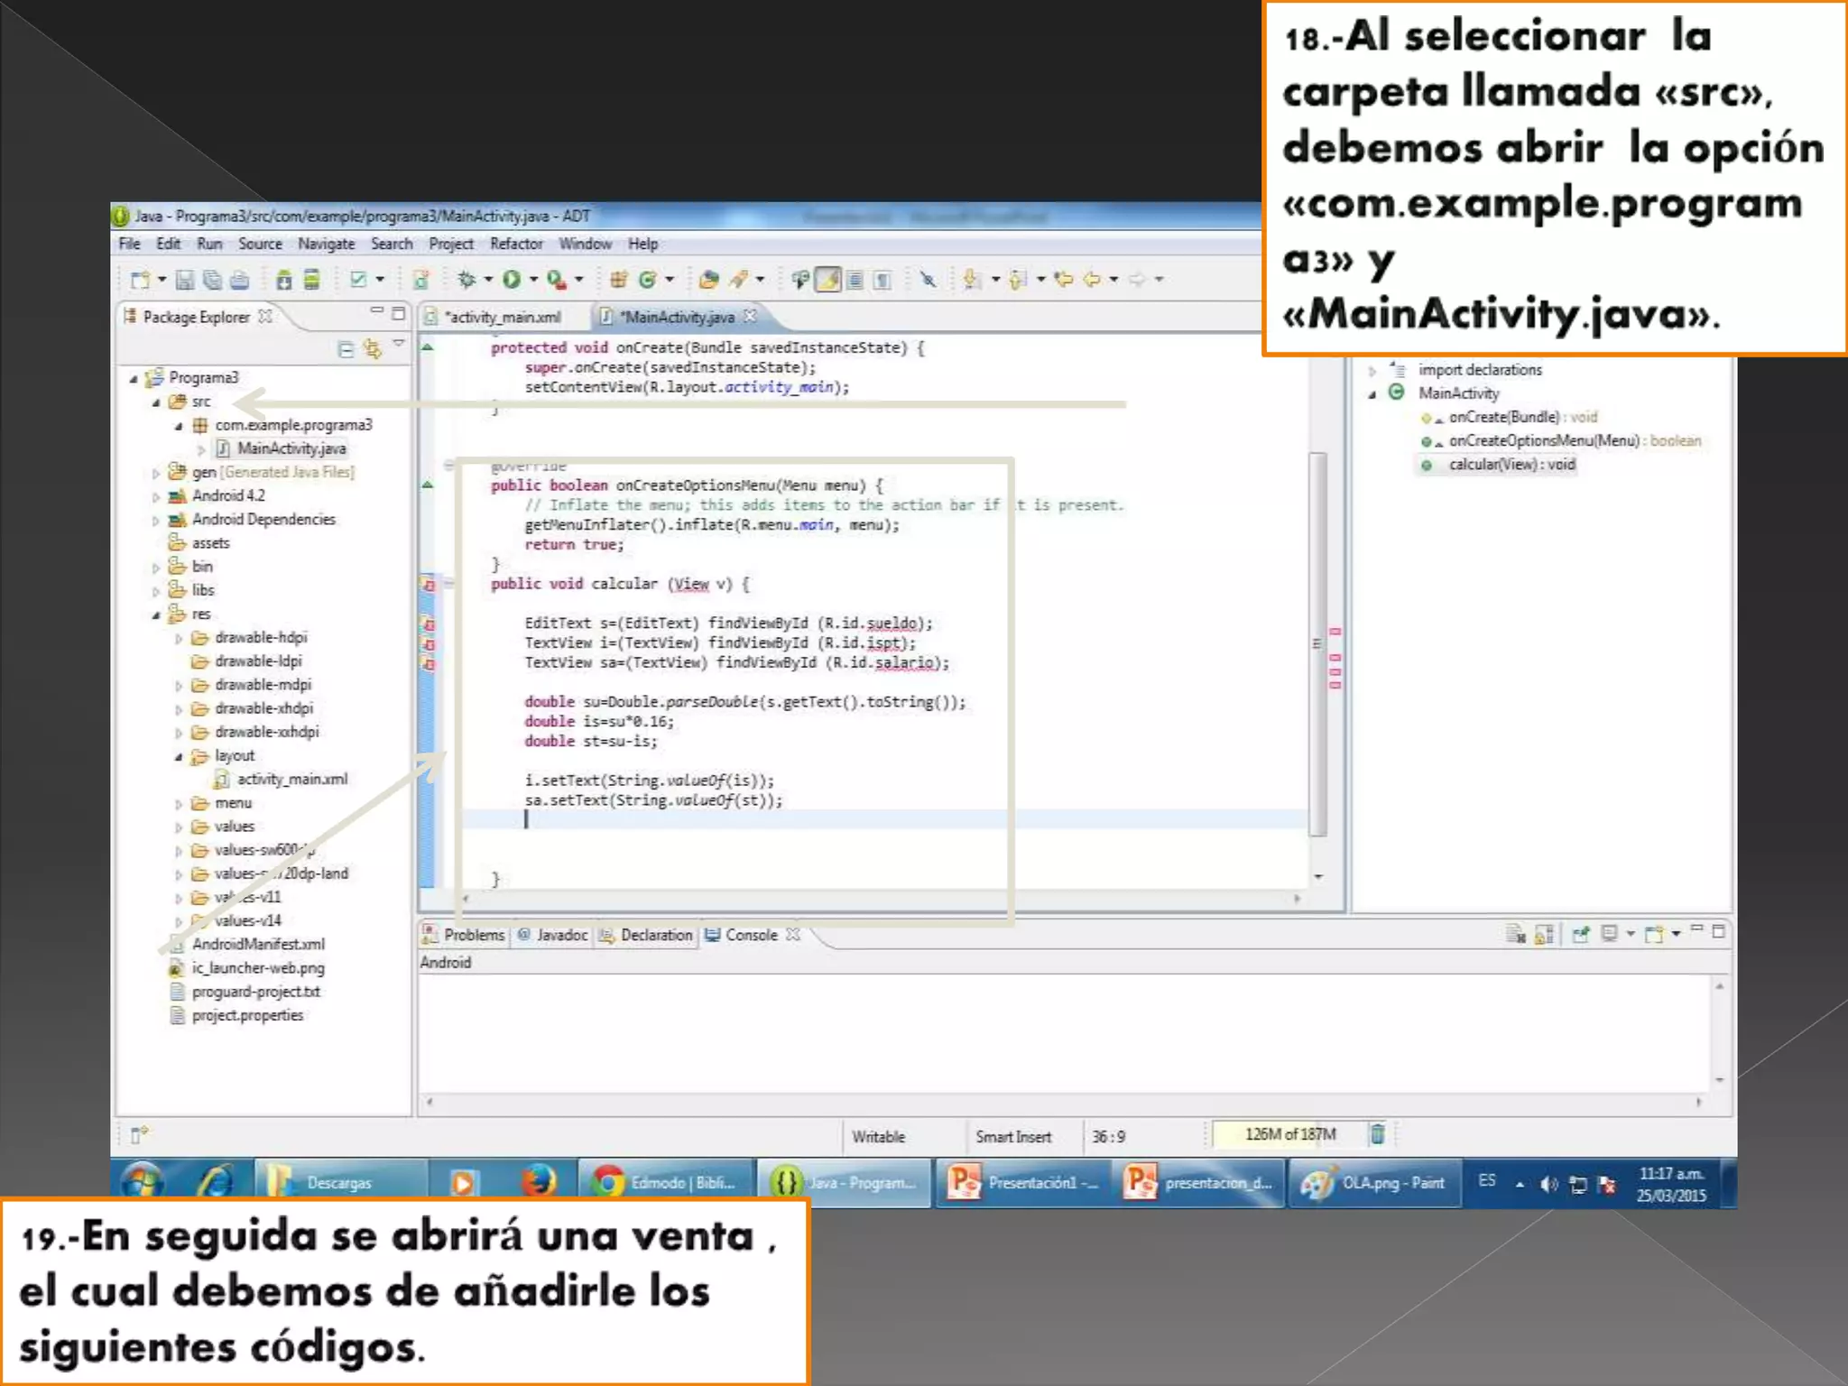Expand the gen Generated Java Files folder
Image resolution: width=1848 pixels, height=1386 pixels.
tap(156, 473)
